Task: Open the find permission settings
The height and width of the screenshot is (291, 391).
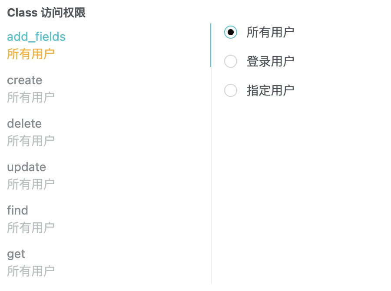Action: click(x=17, y=211)
